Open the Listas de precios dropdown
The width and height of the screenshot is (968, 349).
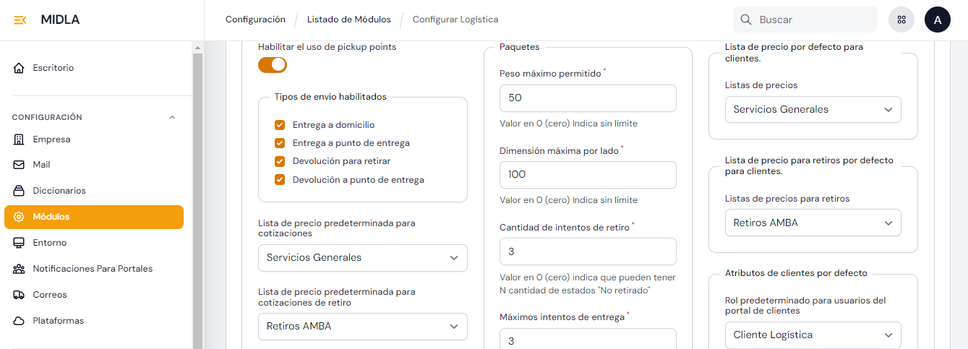click(813, 110)
